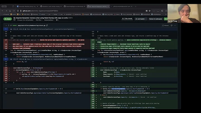Click right-side line number 117
The width and height of the screenshot is (201, 113).
coord(93,40)
